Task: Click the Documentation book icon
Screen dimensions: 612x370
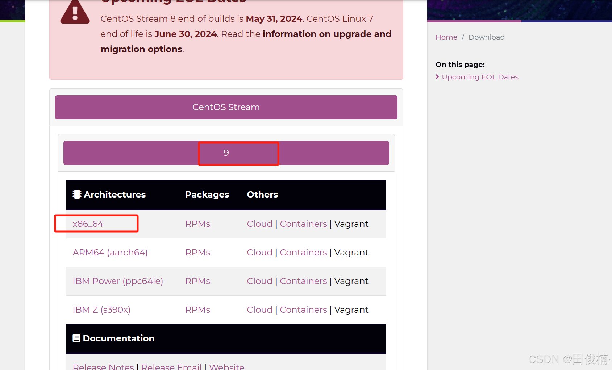Action: 76,338
